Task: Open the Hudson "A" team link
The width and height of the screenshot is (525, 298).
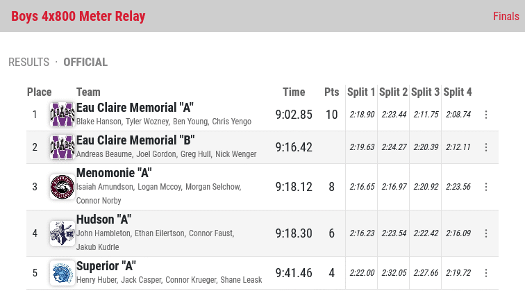Action: 103,220
